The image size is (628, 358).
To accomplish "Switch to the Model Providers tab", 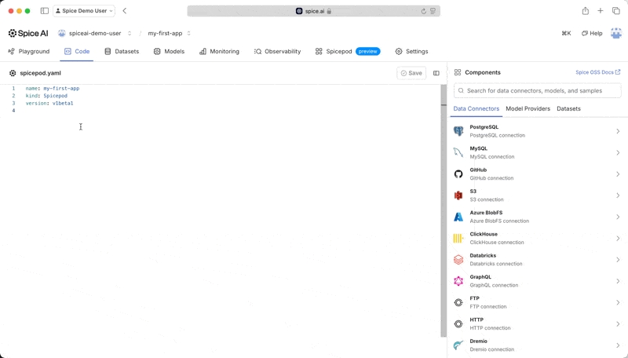I will (528, 108).
